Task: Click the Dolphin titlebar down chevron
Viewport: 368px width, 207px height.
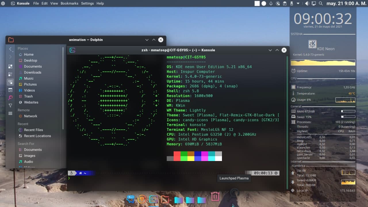Action: coord(147,40)
